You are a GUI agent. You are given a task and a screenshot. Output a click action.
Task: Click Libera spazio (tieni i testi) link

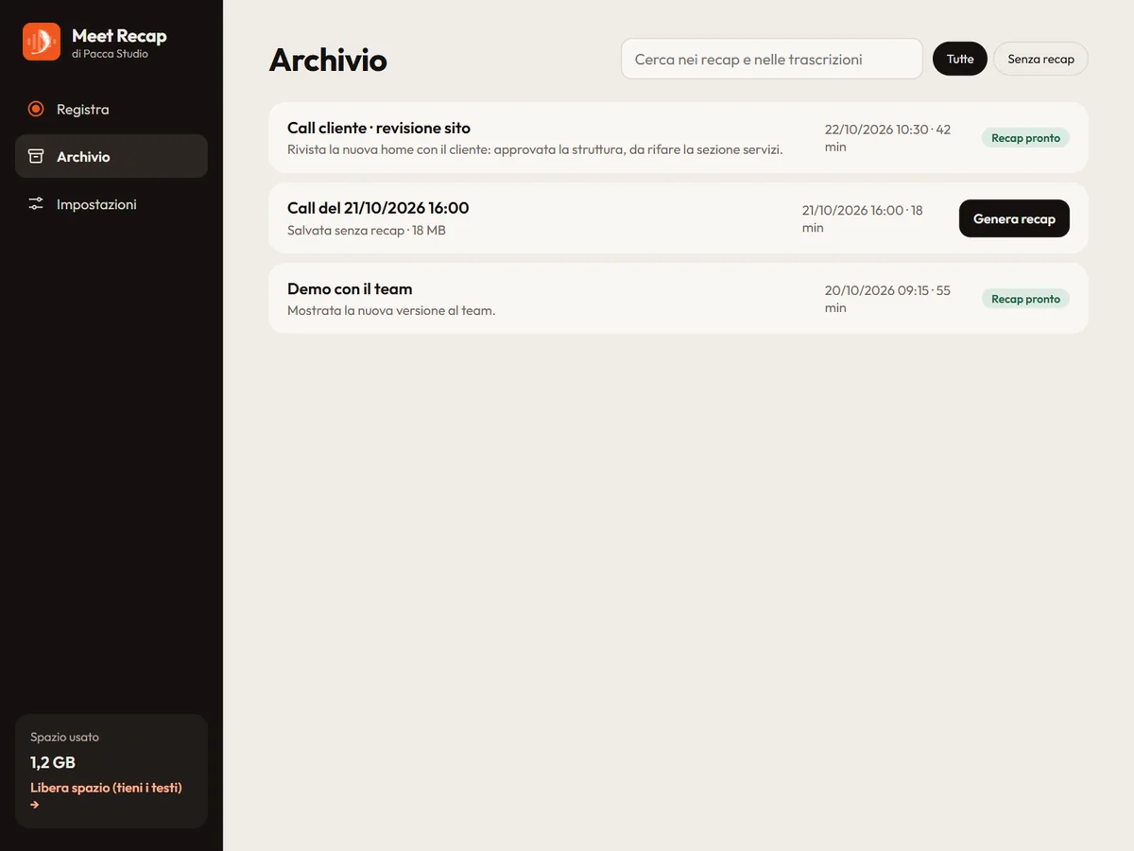[106, 795]
